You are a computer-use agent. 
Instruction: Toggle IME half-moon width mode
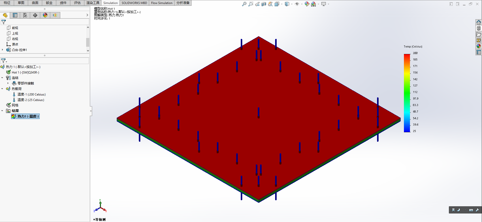tap(459, 210)
